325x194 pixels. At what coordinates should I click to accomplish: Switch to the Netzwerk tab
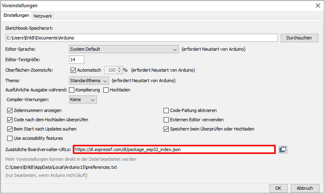point(43,16)
